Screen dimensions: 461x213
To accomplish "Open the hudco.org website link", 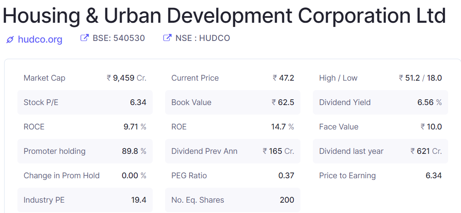I will [x=40, y=39].
